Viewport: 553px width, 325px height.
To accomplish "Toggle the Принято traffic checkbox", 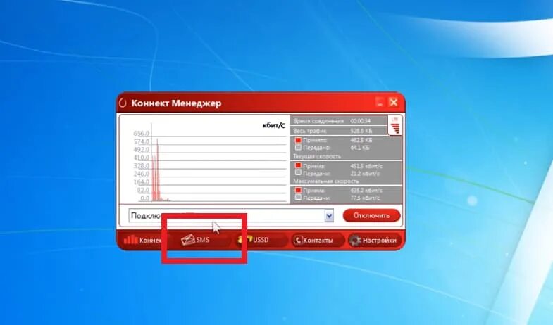I will point(298,140).
